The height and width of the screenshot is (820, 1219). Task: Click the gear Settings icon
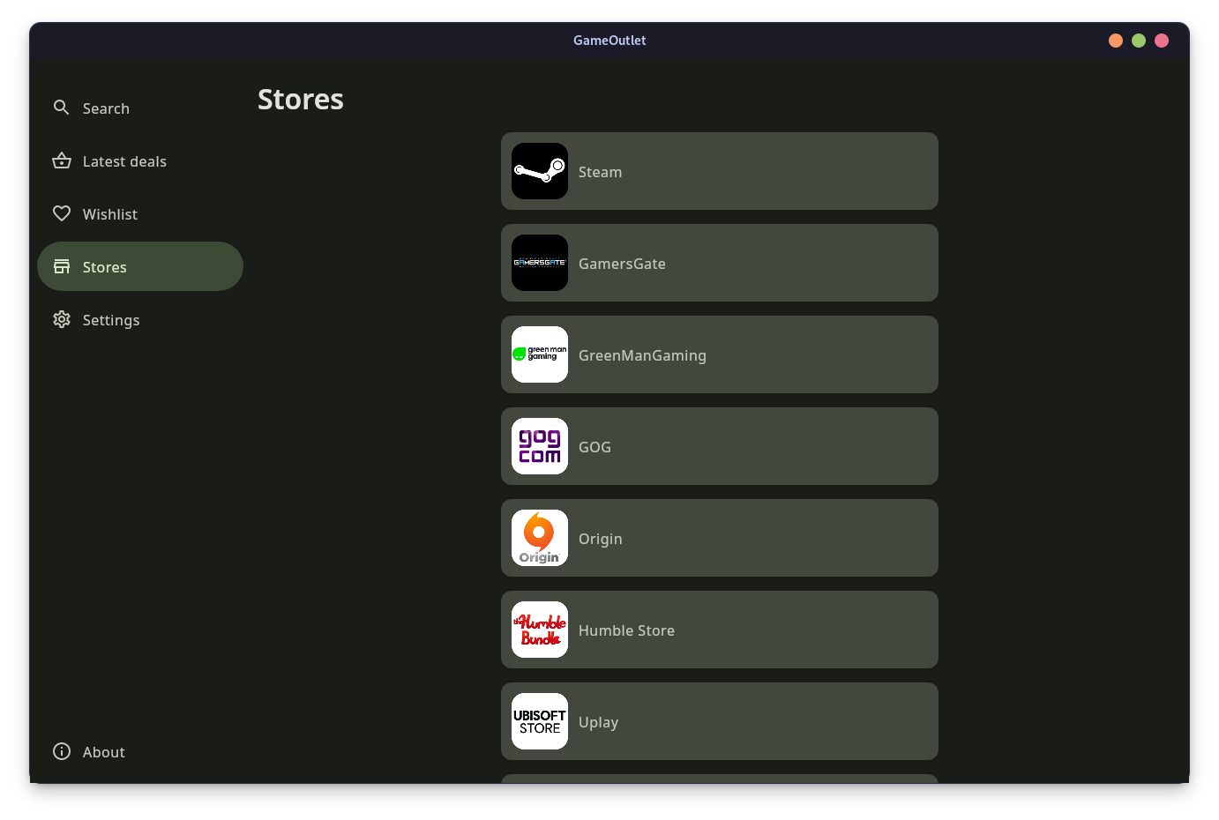[x=61, y=319]
